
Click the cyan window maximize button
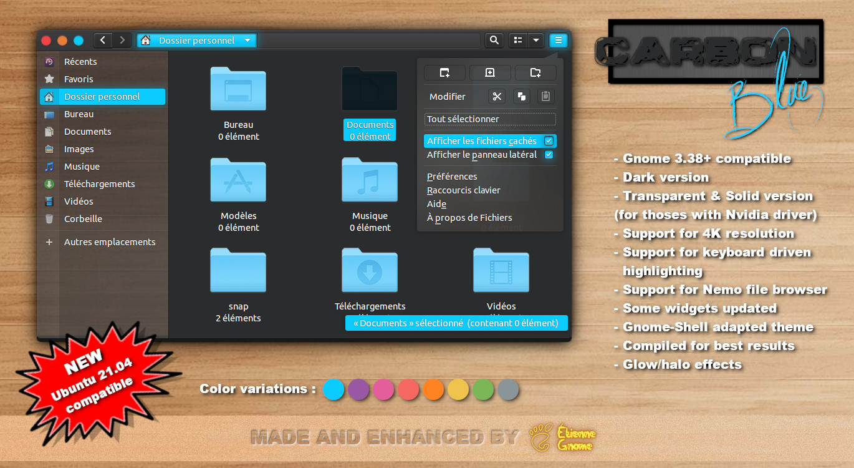79,41
